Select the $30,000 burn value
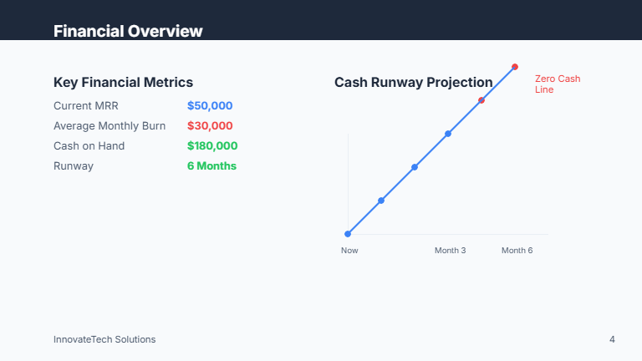This screenshot has height=361, width=642. 210,125
